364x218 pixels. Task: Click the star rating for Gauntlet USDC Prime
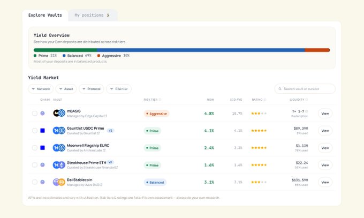click(x=259, y=131)
